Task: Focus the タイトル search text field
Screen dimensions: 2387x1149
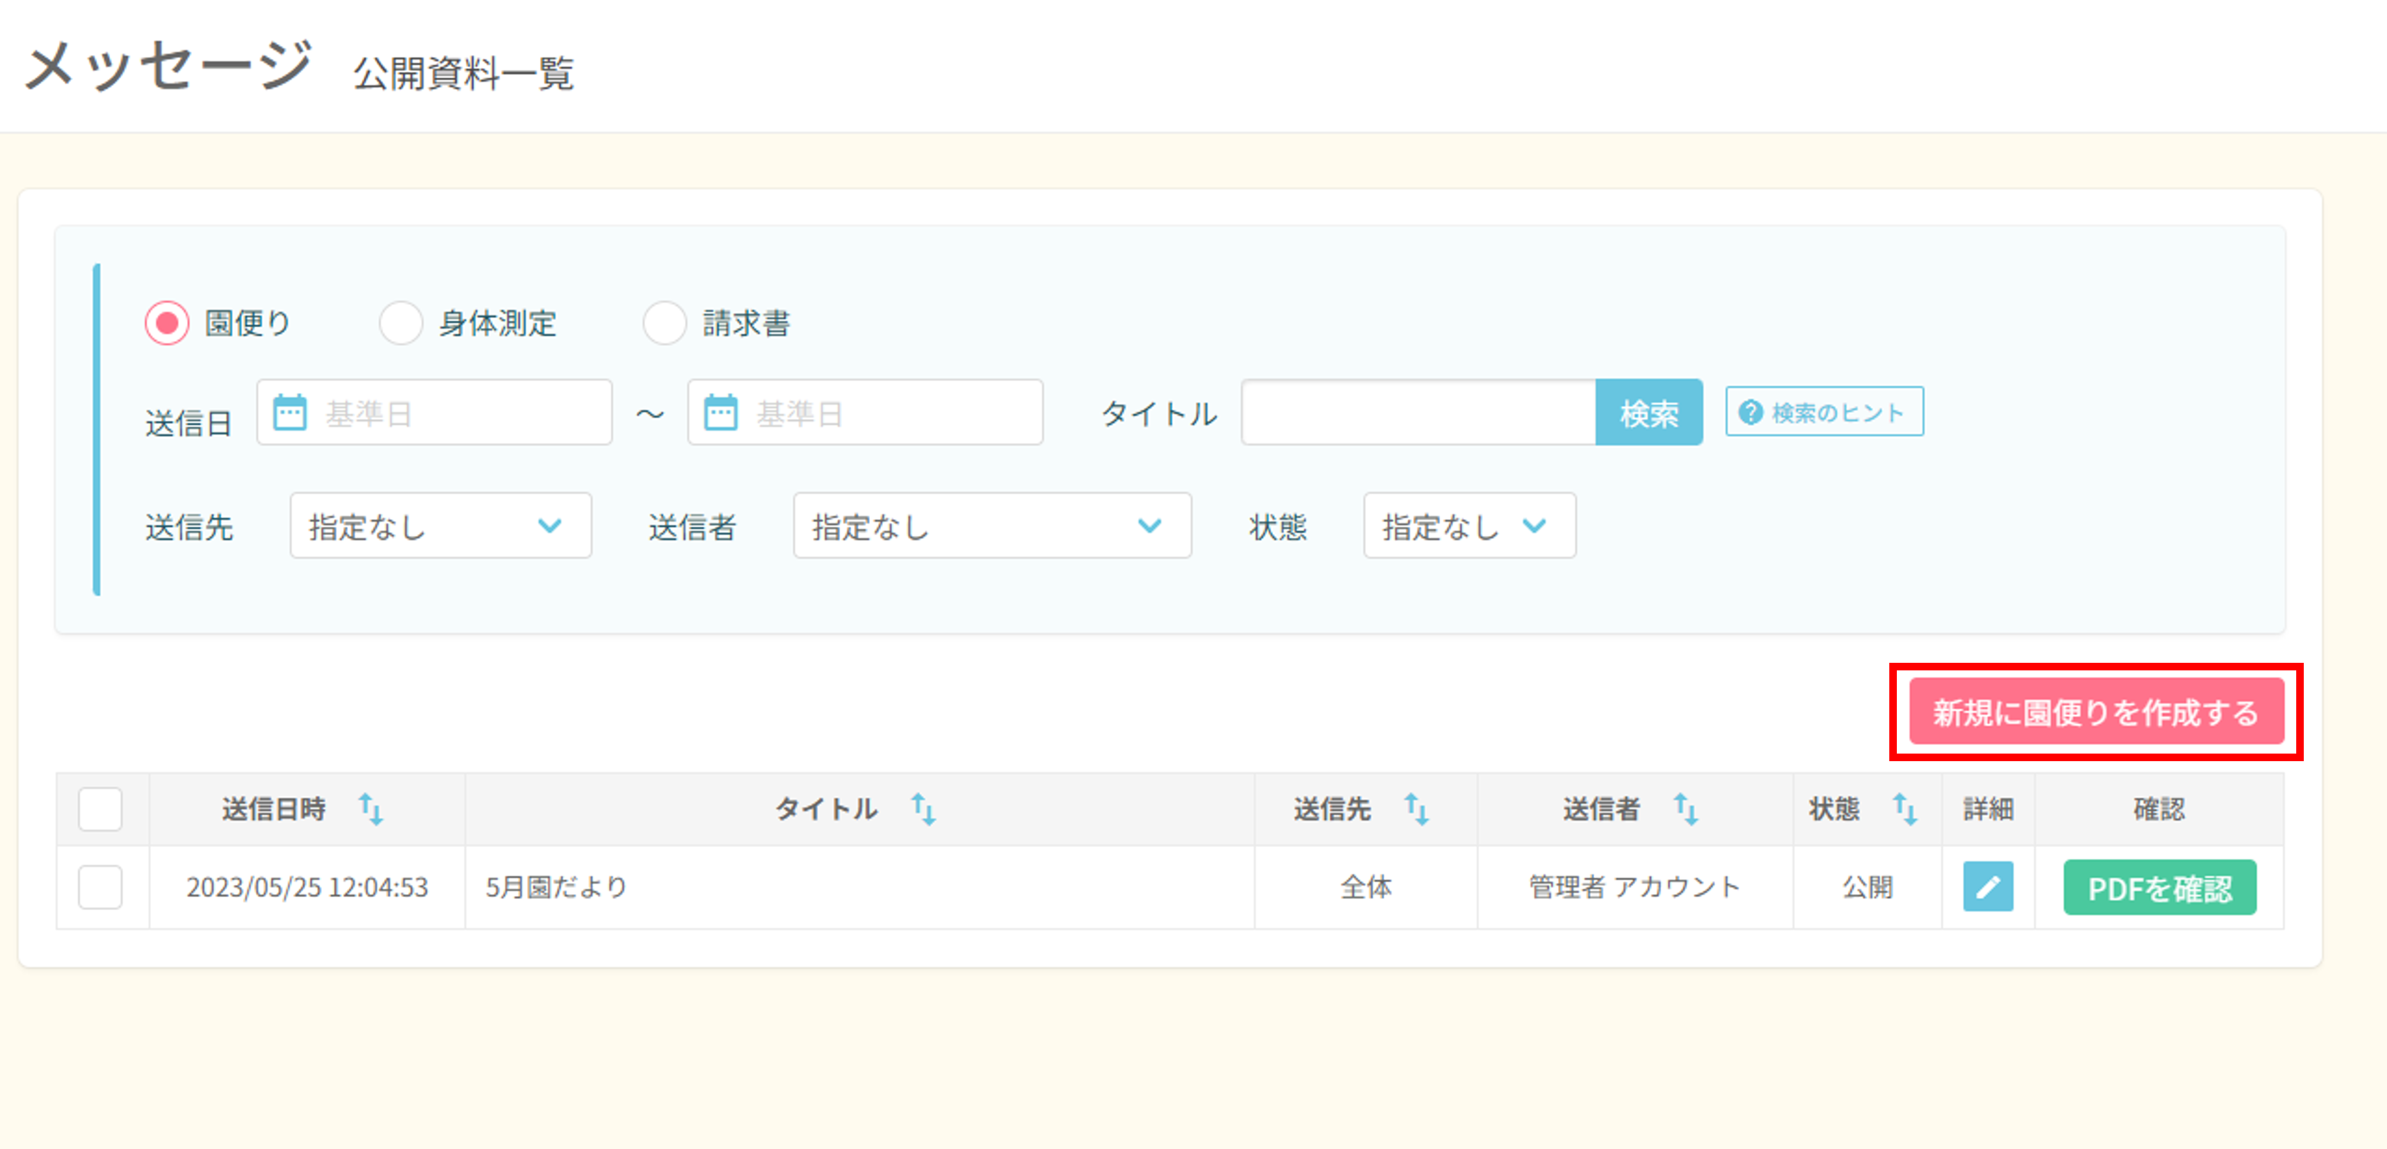Action: point(1419,412)
